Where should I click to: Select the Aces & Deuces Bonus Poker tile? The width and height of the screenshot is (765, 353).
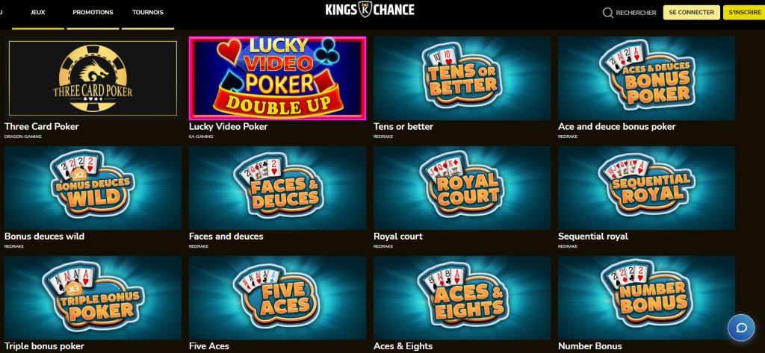[646, 78]
